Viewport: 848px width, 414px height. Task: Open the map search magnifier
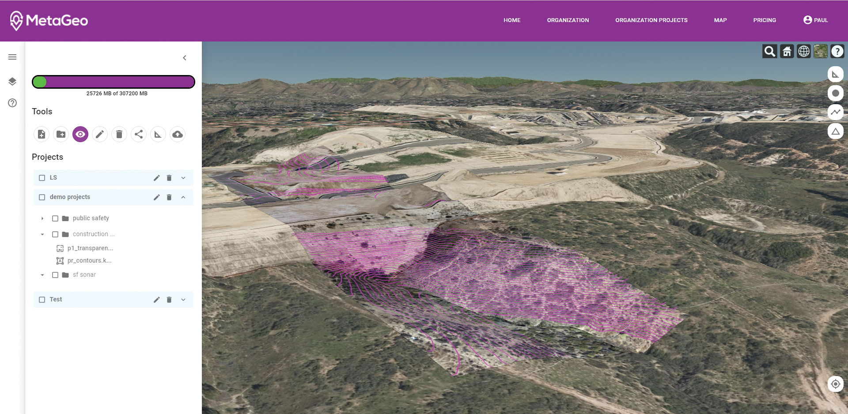coord(769,52)
